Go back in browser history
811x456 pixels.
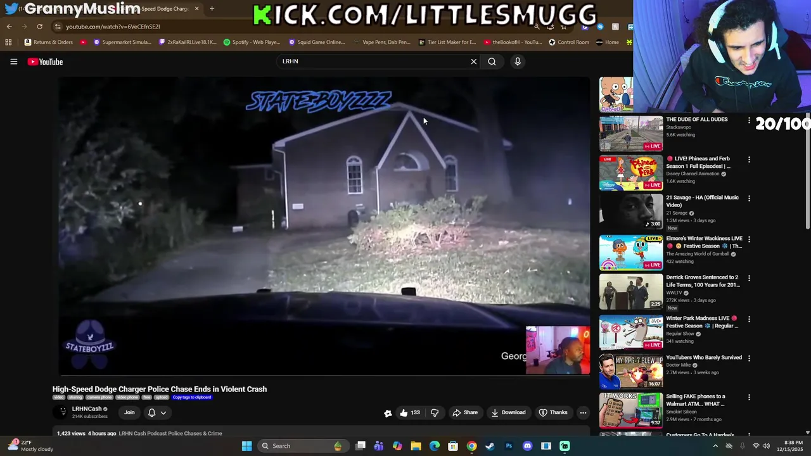(9, 27)
